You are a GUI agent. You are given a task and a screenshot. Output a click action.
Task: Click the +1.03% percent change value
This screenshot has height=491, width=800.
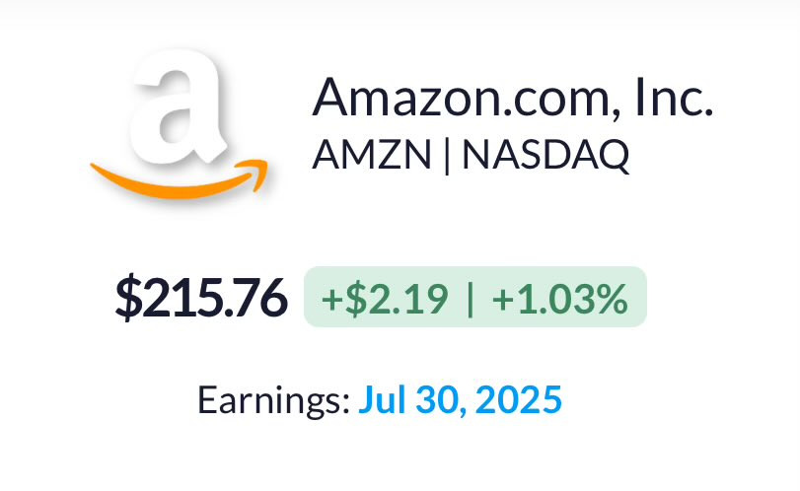(559, 299)
